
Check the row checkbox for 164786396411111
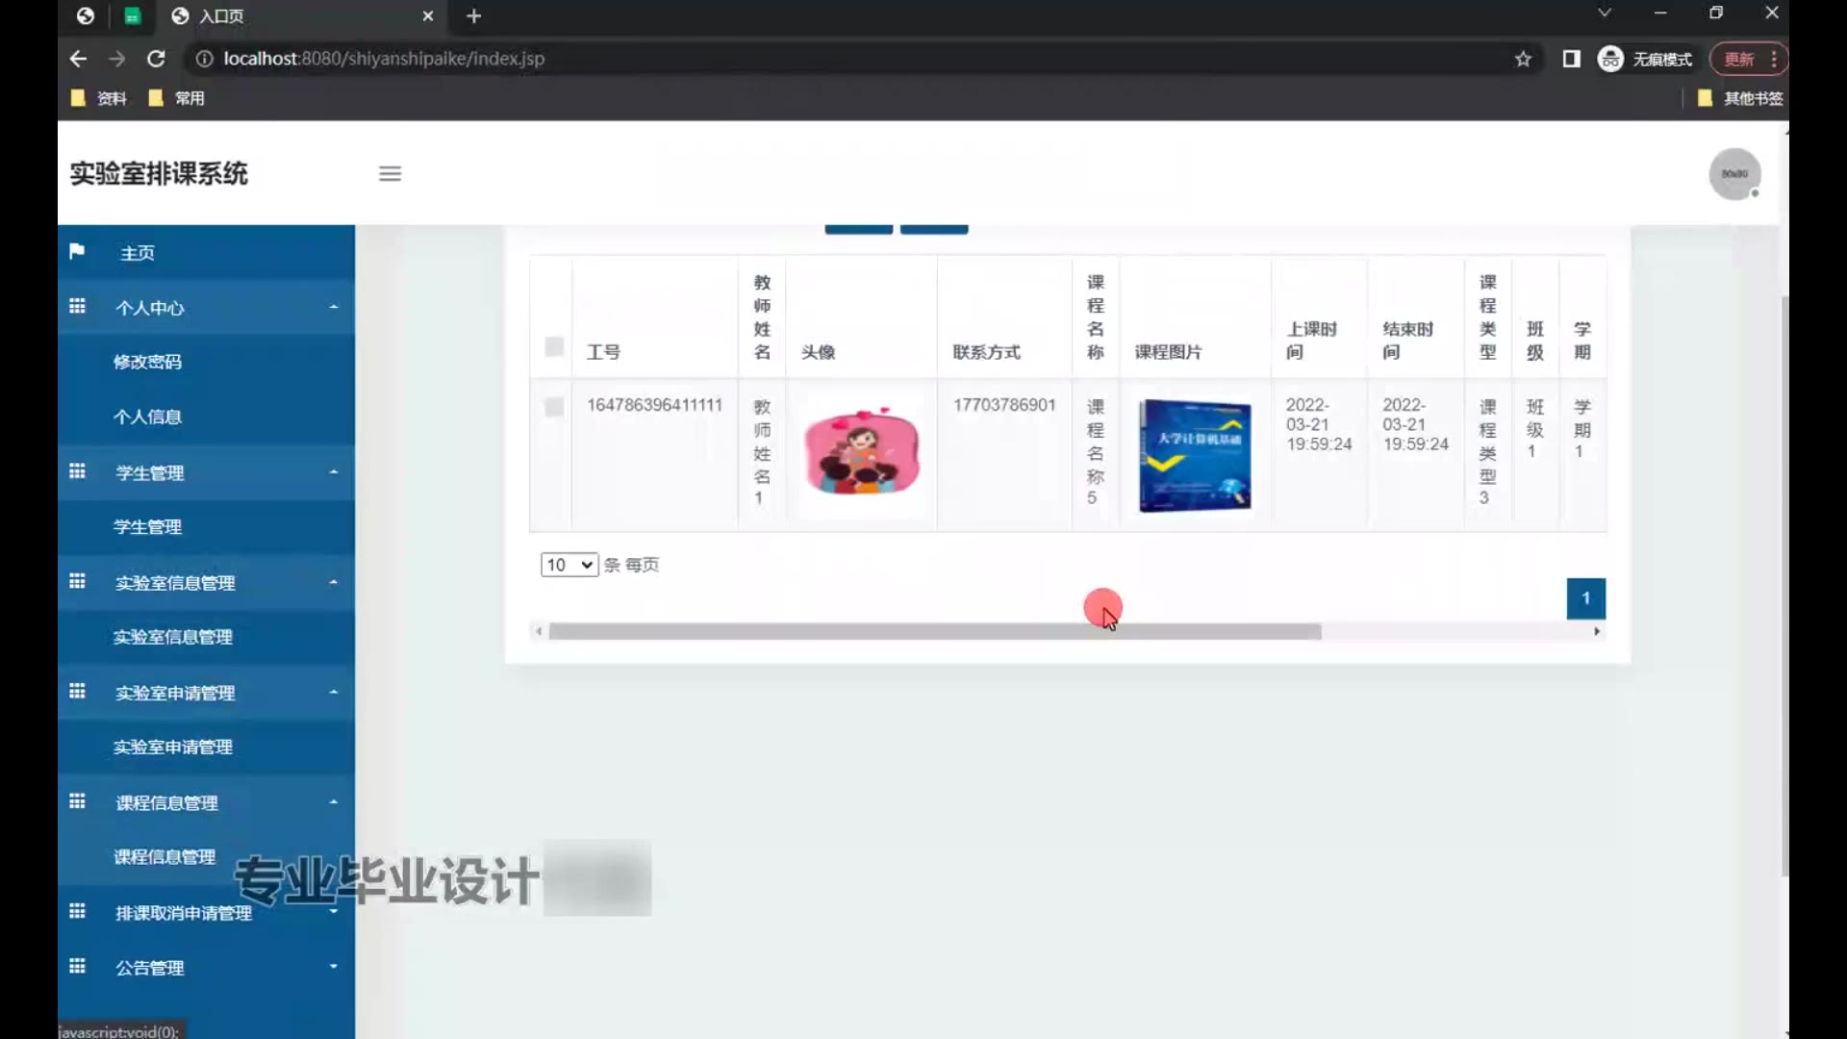point(554,407)
